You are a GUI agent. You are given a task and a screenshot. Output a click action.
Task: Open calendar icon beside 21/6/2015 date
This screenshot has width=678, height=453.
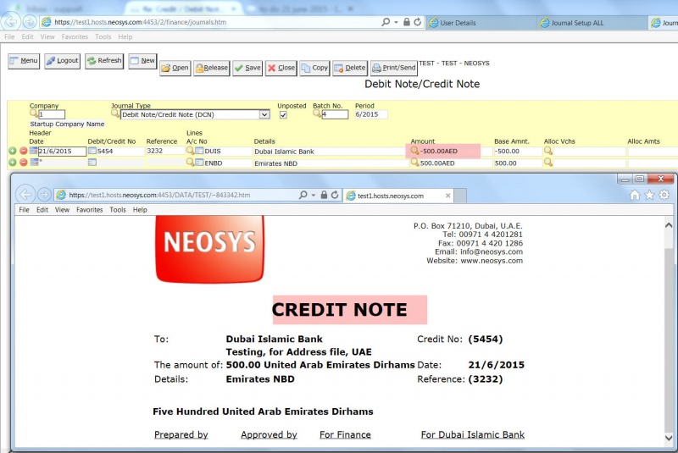point(33,151)
